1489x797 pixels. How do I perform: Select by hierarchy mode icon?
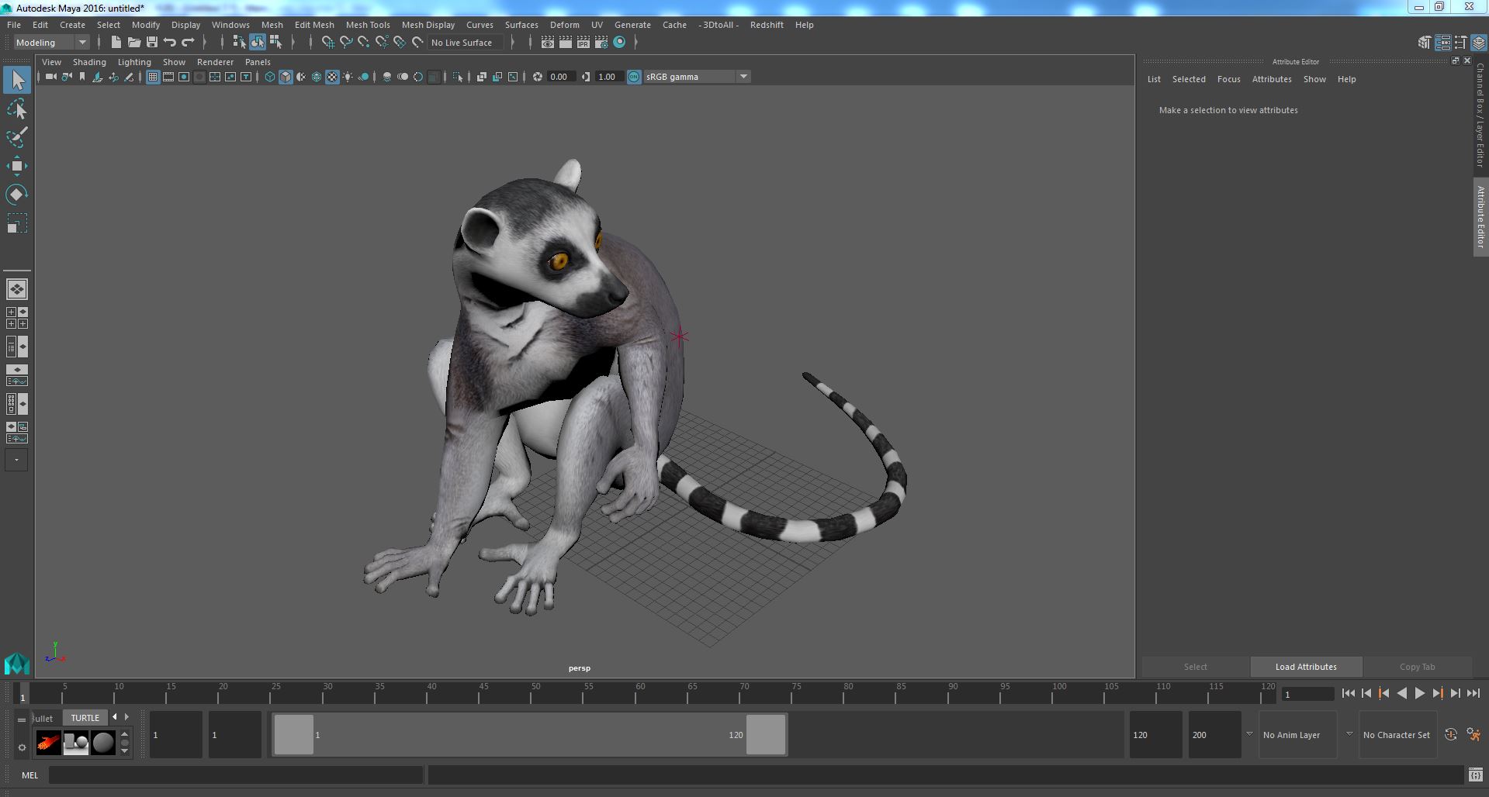pyautogui.click(x=239, y=43)
